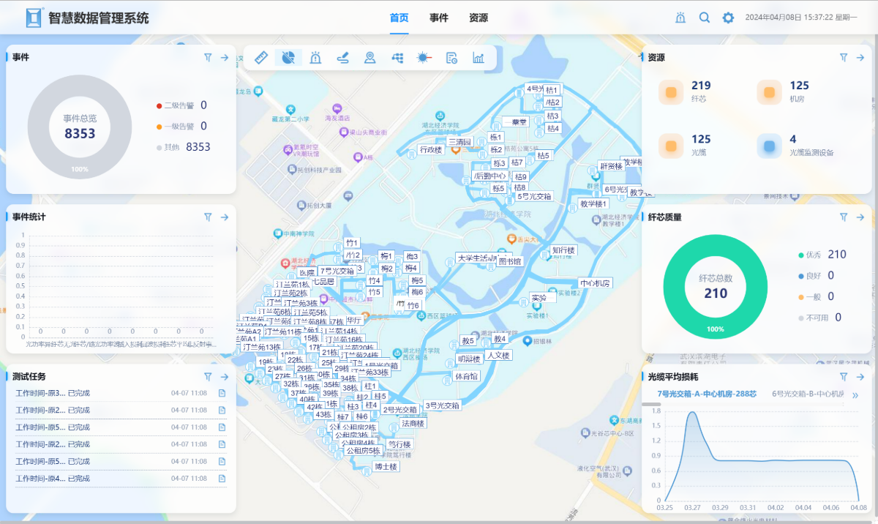Open the 中心机房 map marker label

[x=595, y=283]
